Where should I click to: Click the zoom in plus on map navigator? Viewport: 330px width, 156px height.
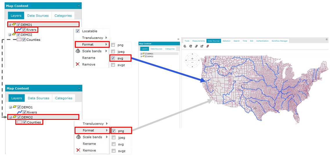tap(192, 58)
